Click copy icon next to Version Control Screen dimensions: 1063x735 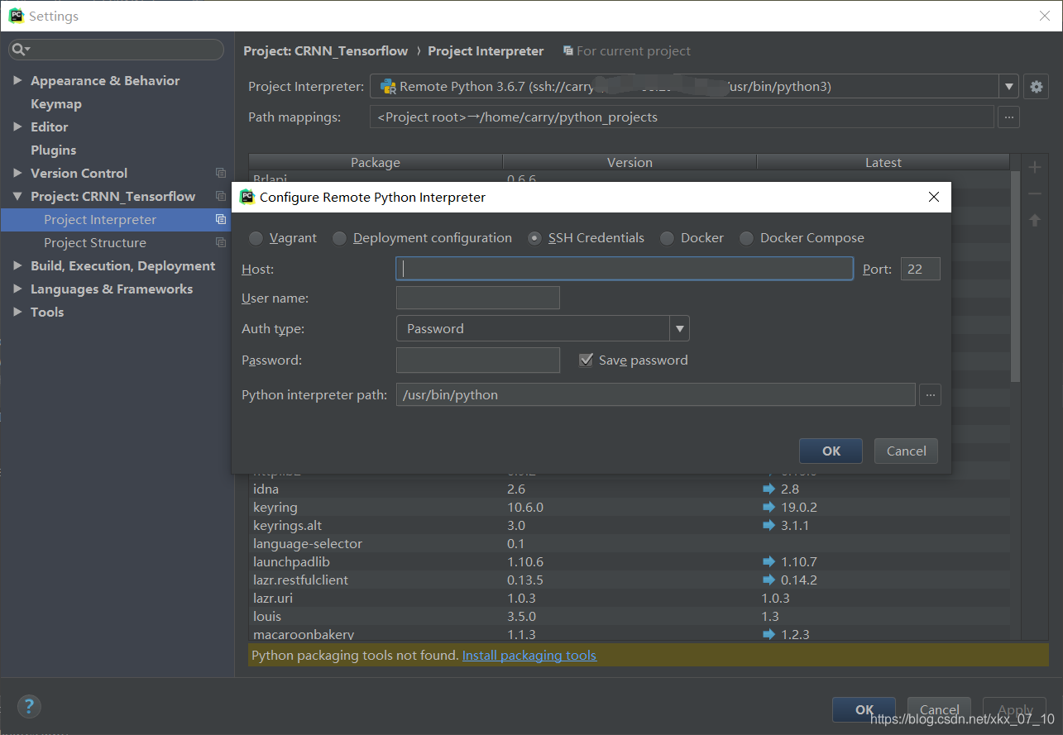click(221, 173)
